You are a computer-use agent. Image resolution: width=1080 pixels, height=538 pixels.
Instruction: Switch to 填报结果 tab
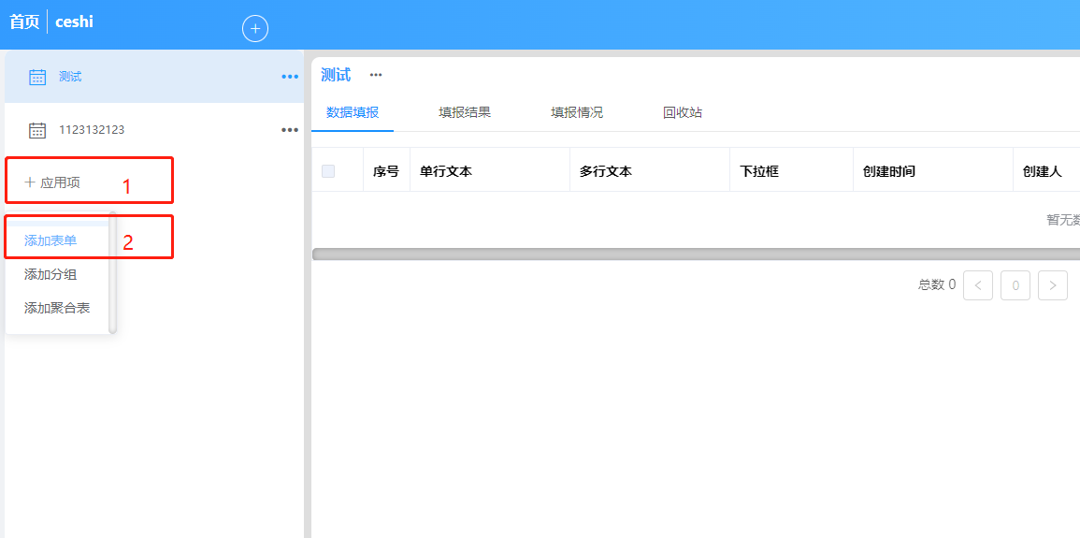pos(465,112)
